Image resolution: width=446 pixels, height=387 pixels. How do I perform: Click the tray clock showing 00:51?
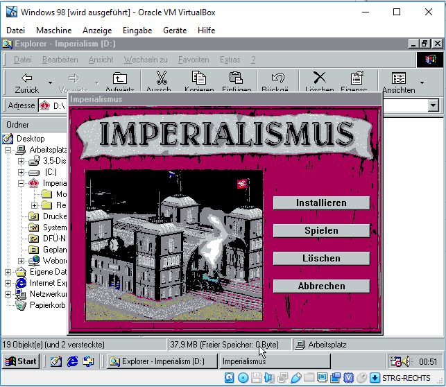(428, 362)
